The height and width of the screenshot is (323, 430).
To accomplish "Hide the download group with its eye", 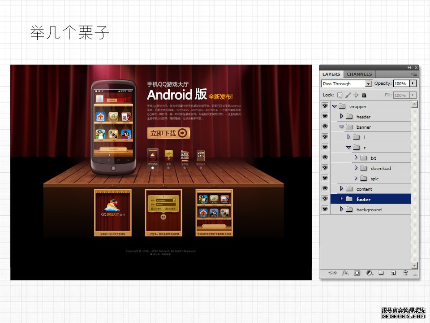I will pos(325,168).
